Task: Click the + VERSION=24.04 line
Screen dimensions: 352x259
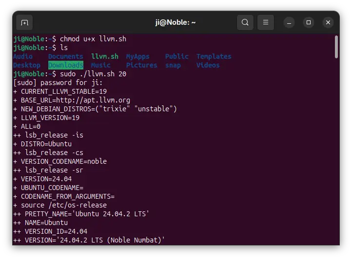Action: point(42,179)
